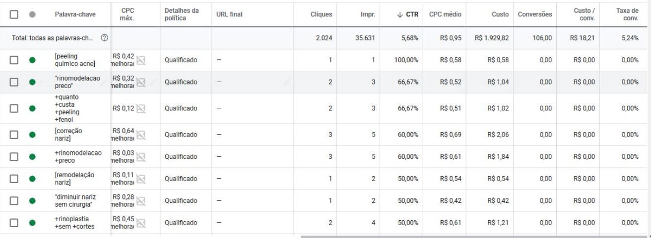Image resolution: width=651 pixels, height=238 pixels.
Task: Click the horizontal scrollbar at table bottom
Action: (470, 236)
